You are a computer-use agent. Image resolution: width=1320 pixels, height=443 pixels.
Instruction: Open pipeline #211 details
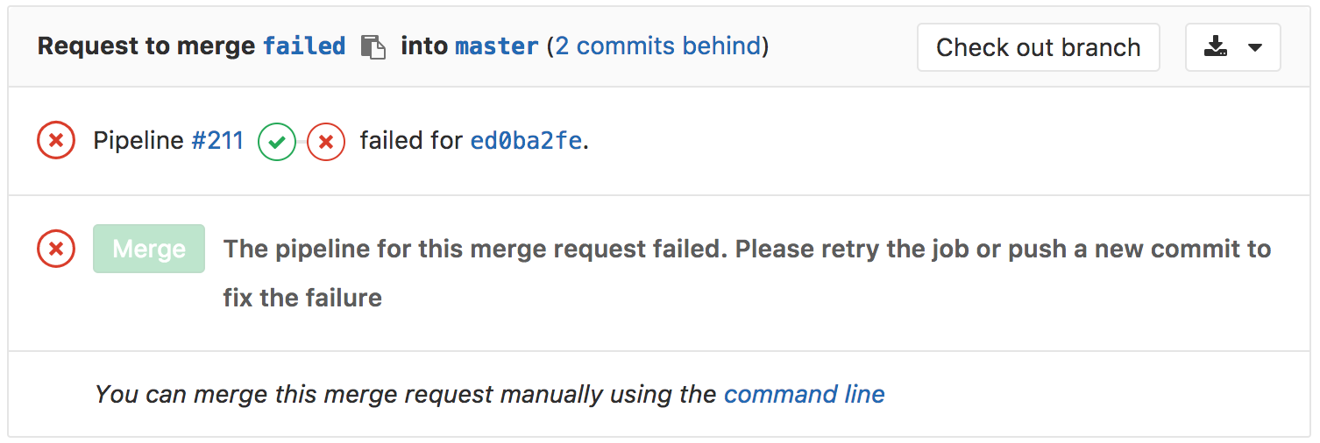(x=217, y=141)
